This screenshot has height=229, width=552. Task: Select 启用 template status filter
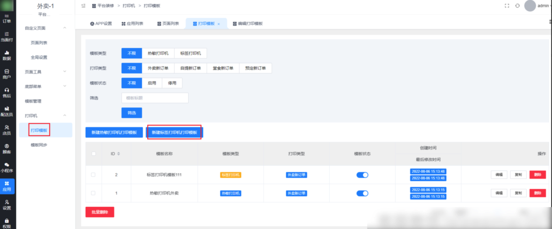[x=151, y=83]
